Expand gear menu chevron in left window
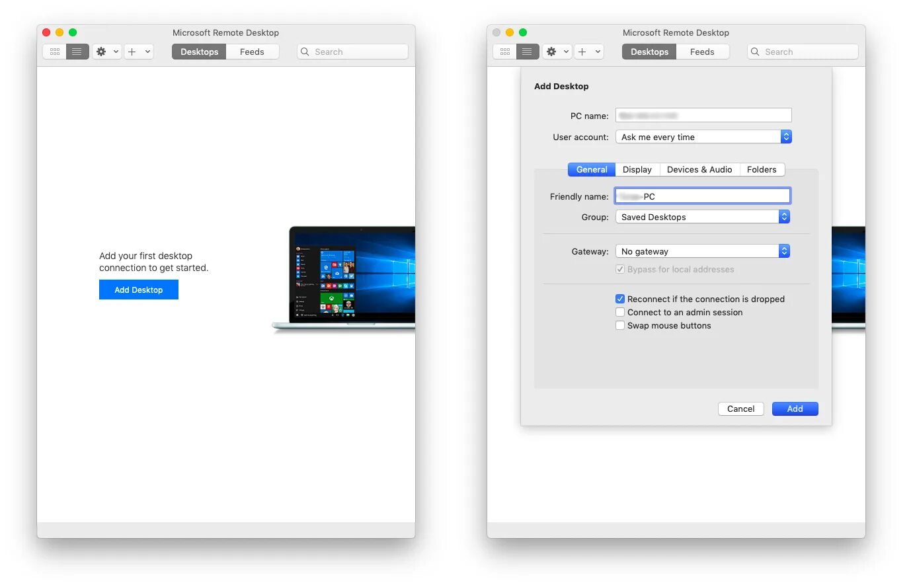Image resolution: width=911 pixels, height=587 pixels. point(116,52)
